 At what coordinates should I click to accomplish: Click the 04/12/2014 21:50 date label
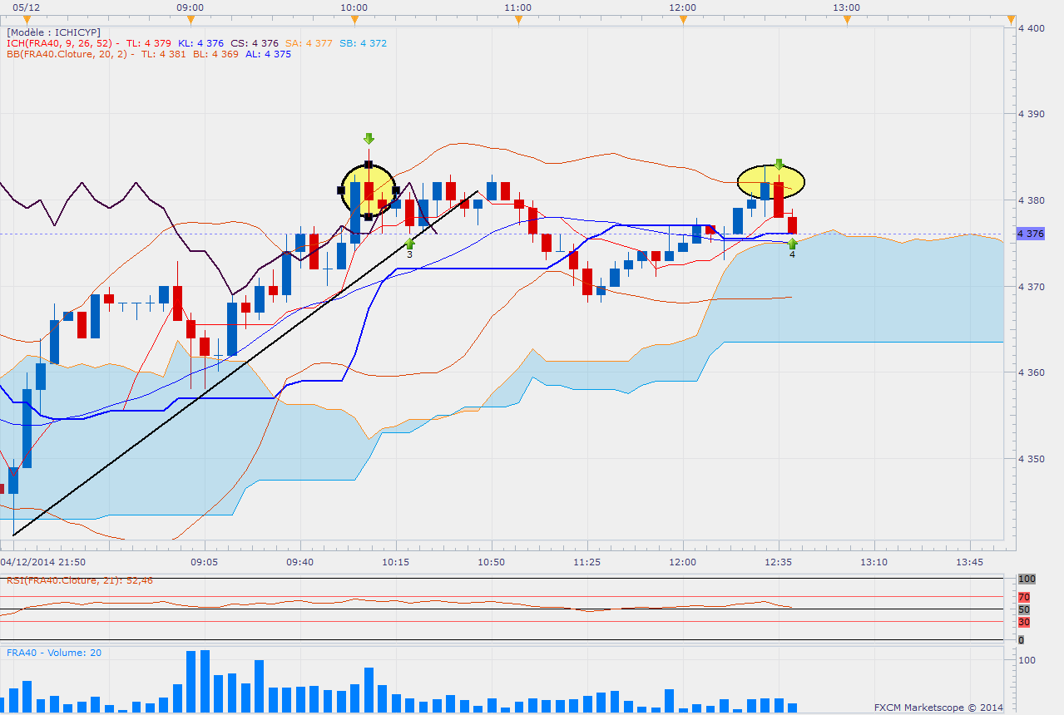(x=43, y=562)
